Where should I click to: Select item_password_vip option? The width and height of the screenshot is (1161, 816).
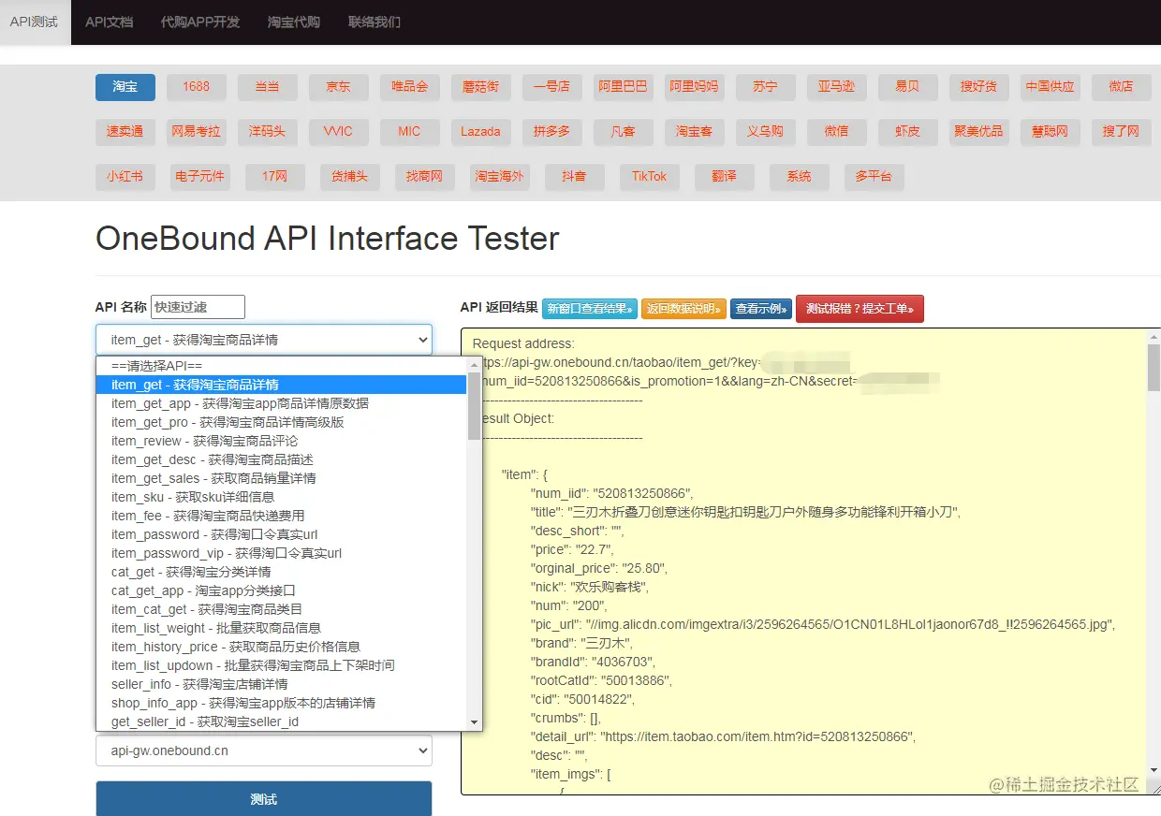282,553
